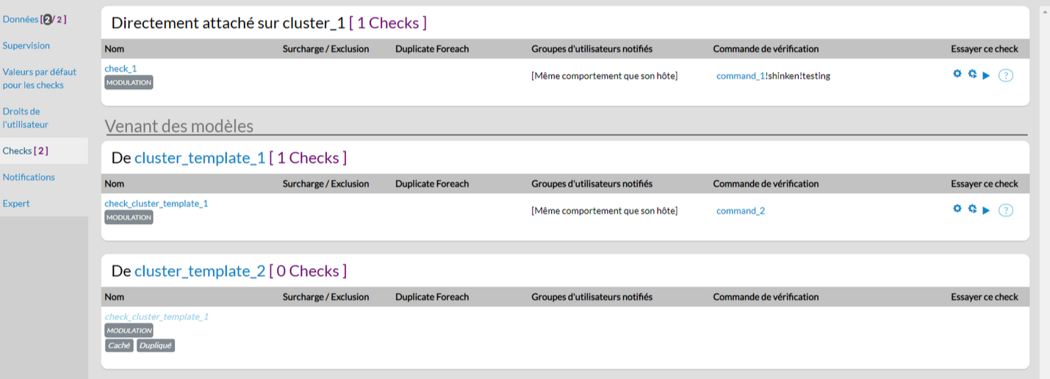
Task: Open the check_1 link
Action: click(x=121, y=68)
